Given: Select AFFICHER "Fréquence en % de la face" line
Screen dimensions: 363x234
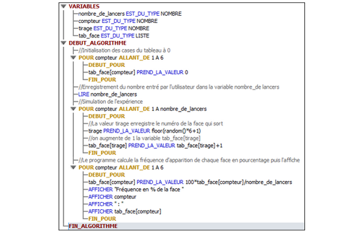Looking at the screenshot, I should point(136,189).
